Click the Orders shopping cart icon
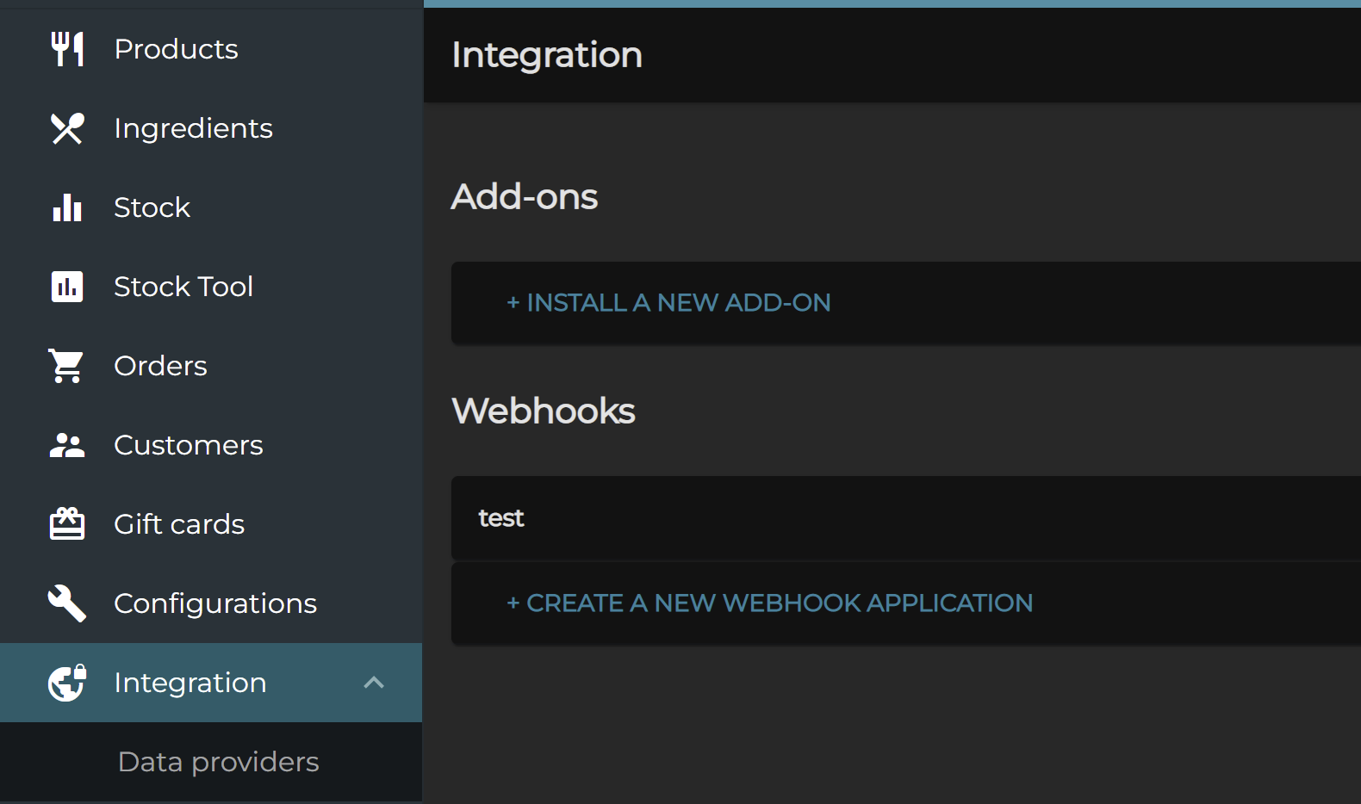This screenshot has height=804, width=1361. [67, 366]
